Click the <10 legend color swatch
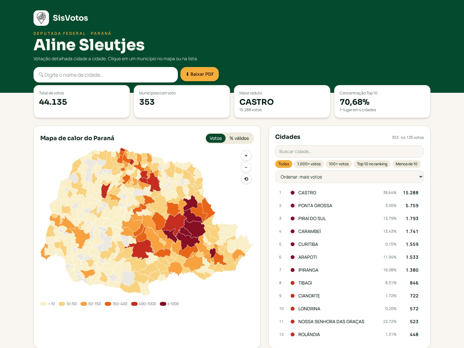Screen dimensions: 464x348 pos(43,304)
